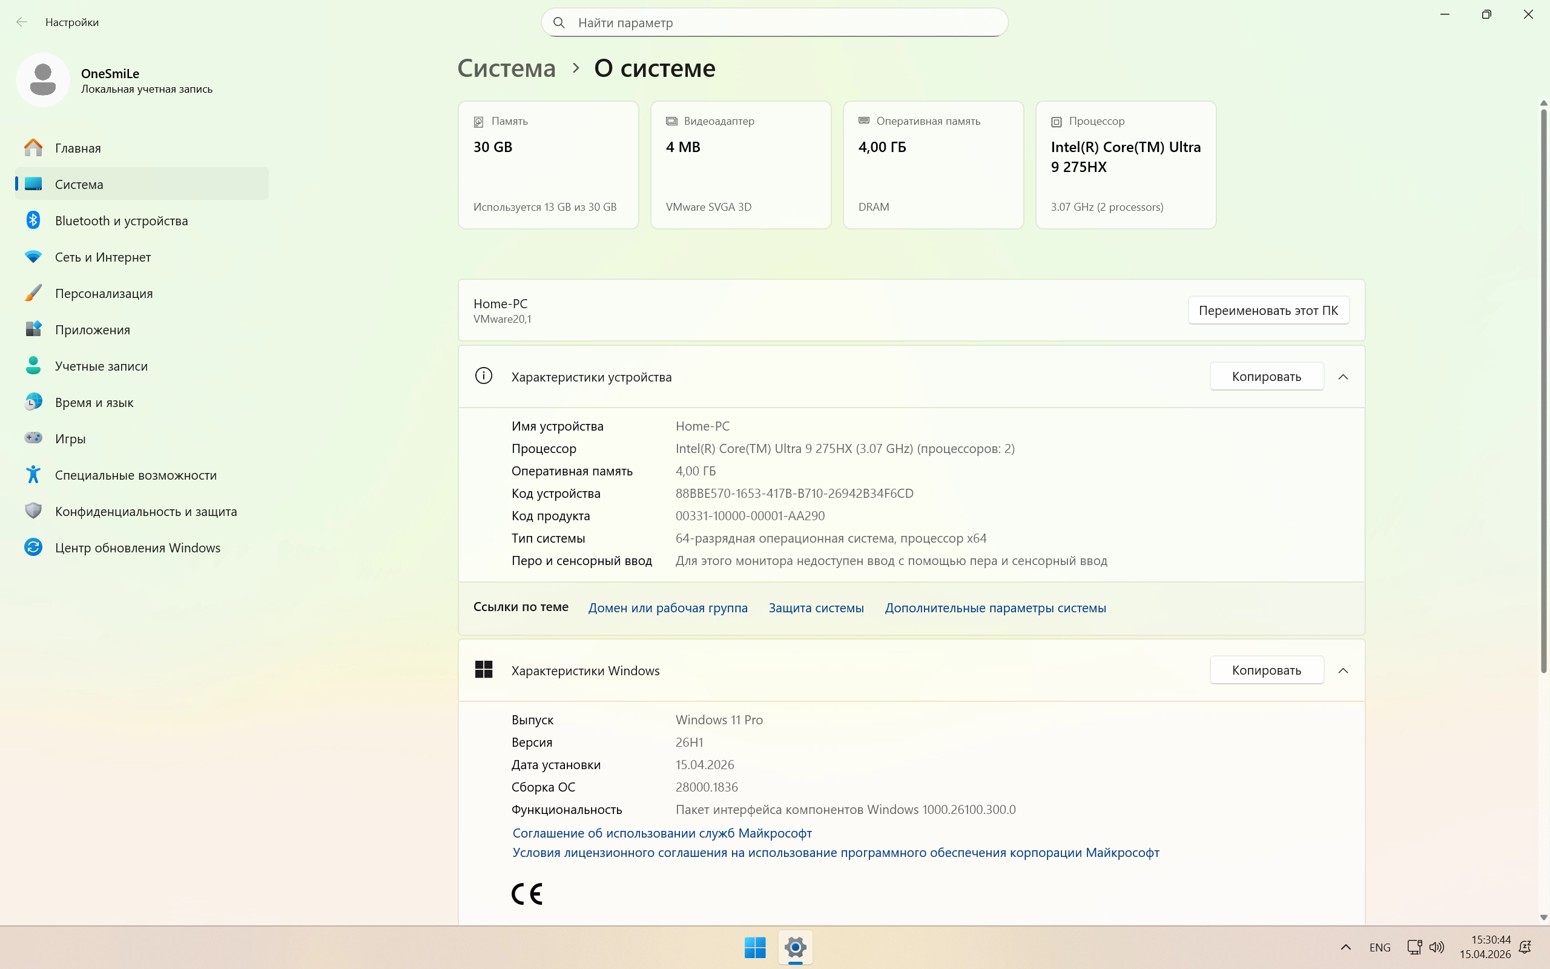
Task: Select Игры in the sidebar
Action: [70, 439]
